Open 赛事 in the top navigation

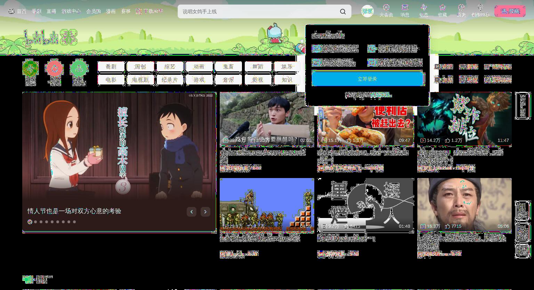(126, 11)
